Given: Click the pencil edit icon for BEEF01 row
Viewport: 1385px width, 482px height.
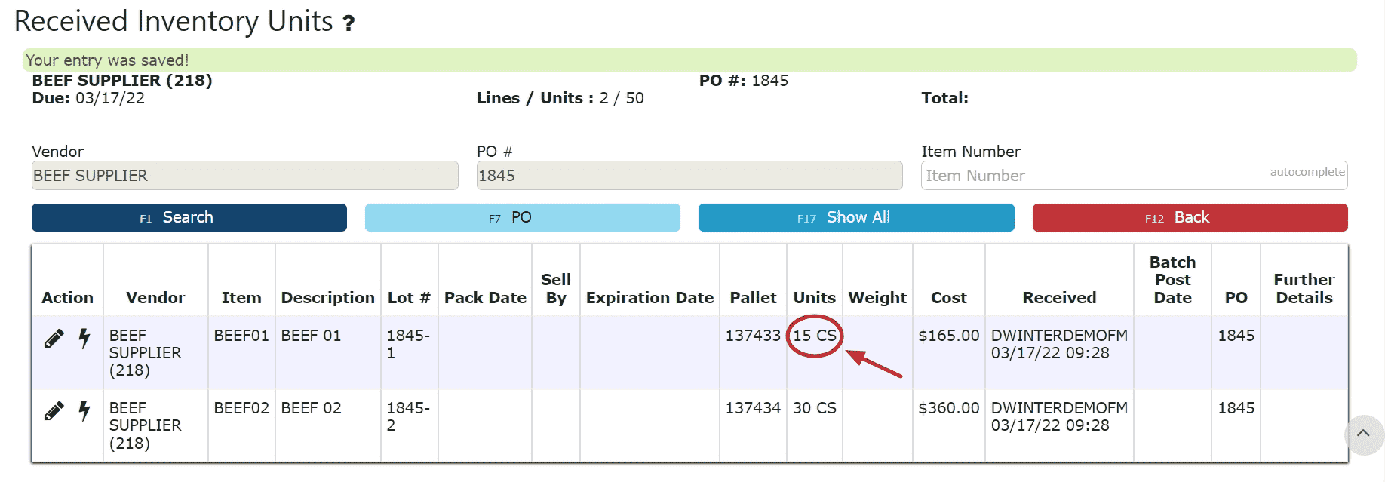Looking at the screenshot, I should (54, 339).
